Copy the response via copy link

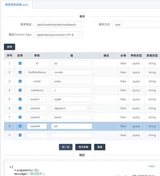click(x=151, y=166)
